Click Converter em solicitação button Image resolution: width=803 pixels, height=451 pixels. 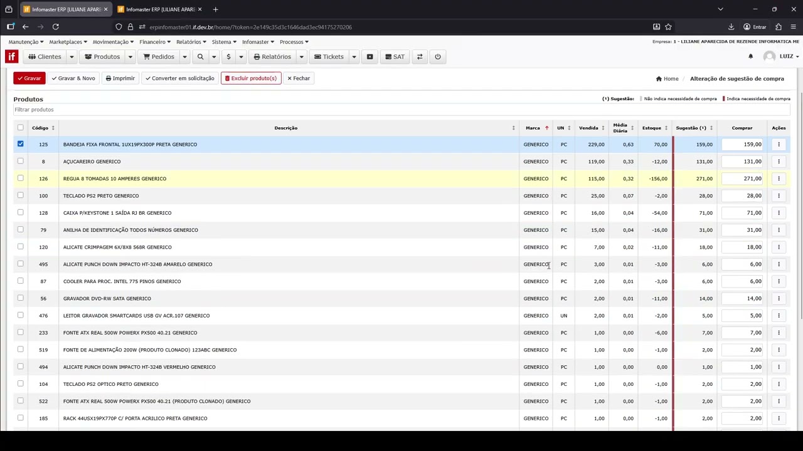179,78
